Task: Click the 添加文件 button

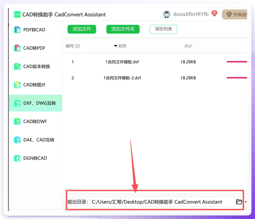Action: coord(82,29)
